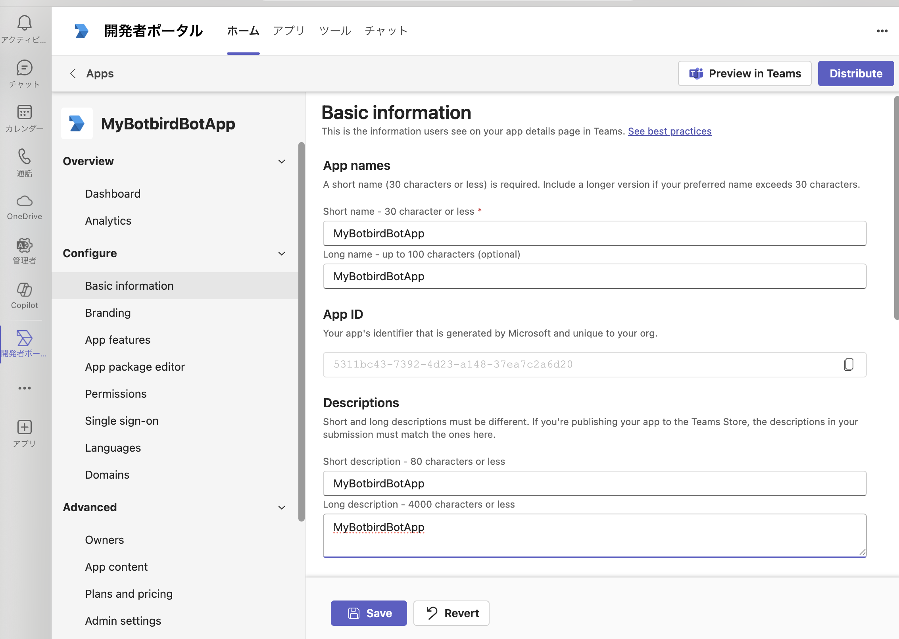
Task: Collapse the Overview section
Action: [x=281, y=162]
